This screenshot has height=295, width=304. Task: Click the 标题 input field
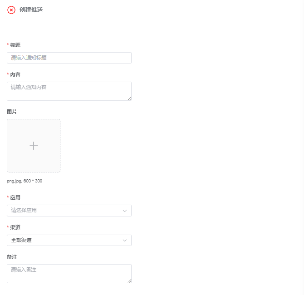pos(69,58)
